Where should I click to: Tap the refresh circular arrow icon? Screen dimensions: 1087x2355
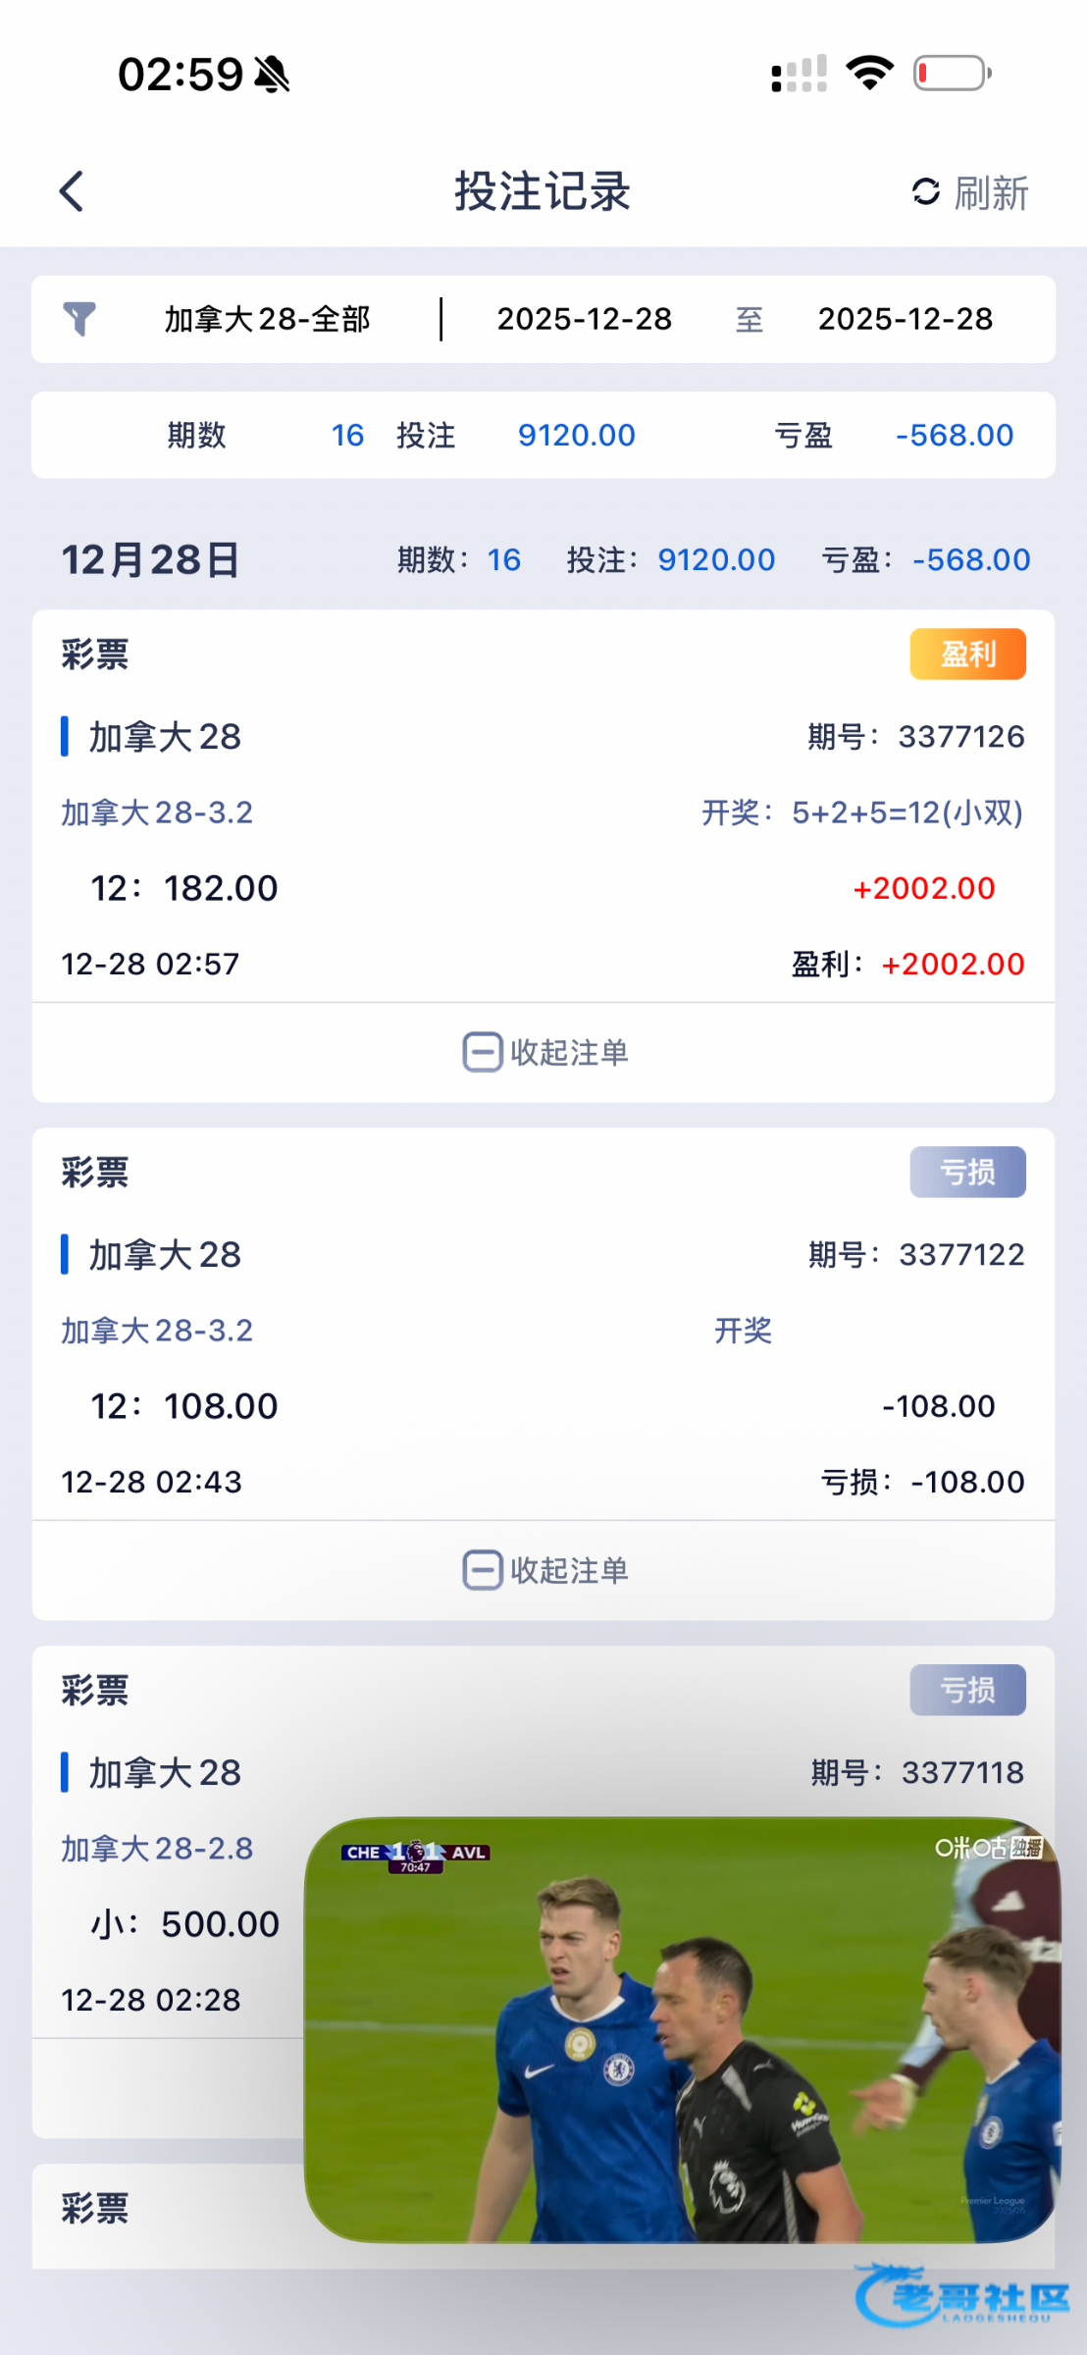point(925,191)
